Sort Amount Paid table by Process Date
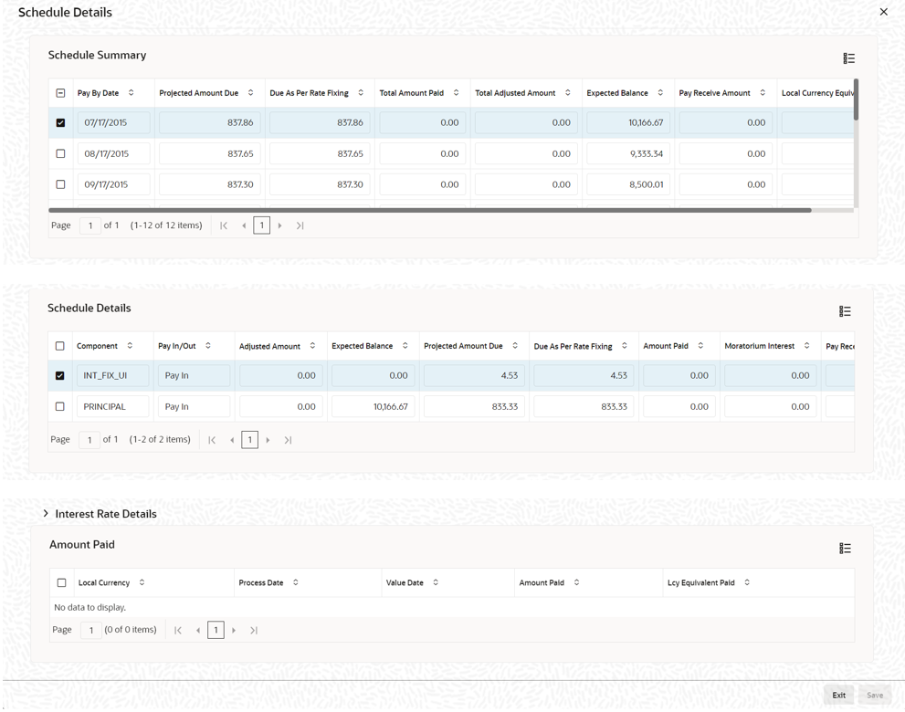This screenshot has height=712, width=905. (x=296, y=582)
